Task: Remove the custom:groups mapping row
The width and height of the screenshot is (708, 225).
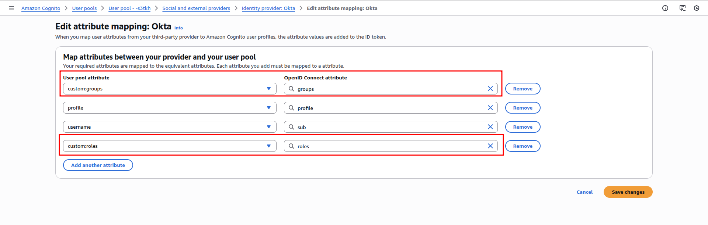Action: point(523,89)
